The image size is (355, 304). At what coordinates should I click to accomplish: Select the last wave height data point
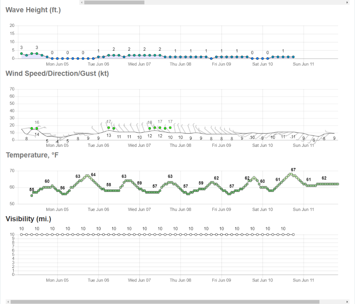[293, 57]
